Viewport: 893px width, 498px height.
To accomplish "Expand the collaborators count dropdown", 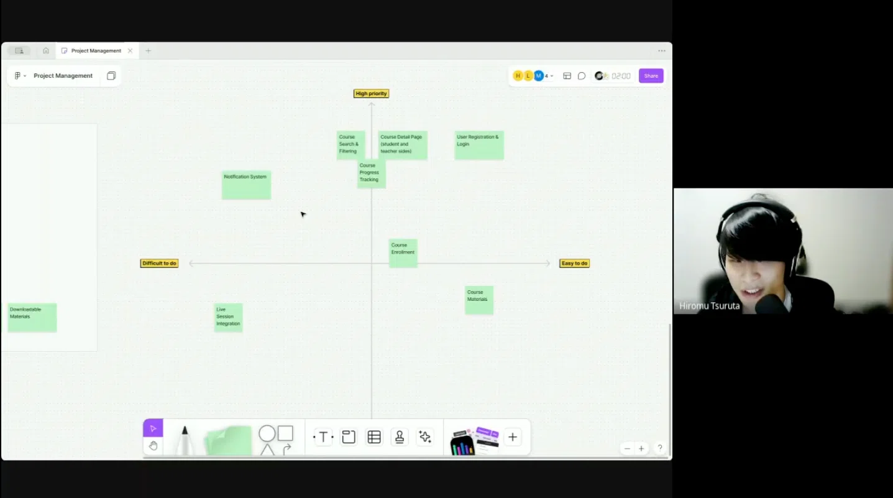I will click(x=549, y=76).
